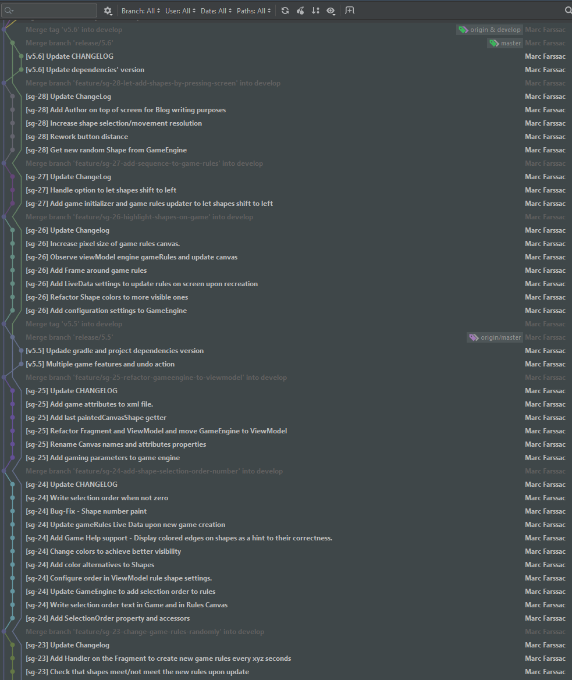Click the magnifier icon at far right
The width and height of the screenshot is (572, 680).
coord(568,10)
